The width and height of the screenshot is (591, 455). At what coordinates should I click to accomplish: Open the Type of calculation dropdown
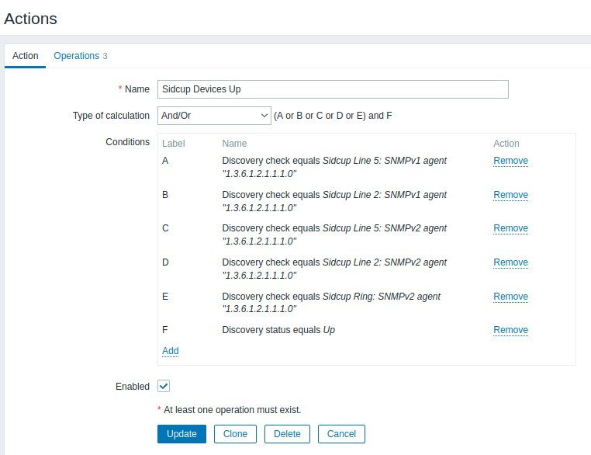[213, 116]
